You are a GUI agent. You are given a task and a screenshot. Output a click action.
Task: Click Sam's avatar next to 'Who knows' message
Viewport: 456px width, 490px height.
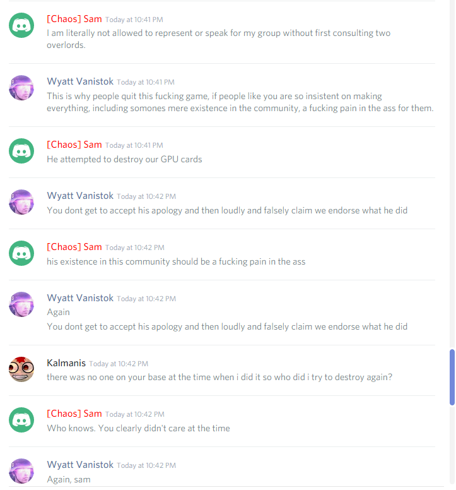[x=21, y=420]
